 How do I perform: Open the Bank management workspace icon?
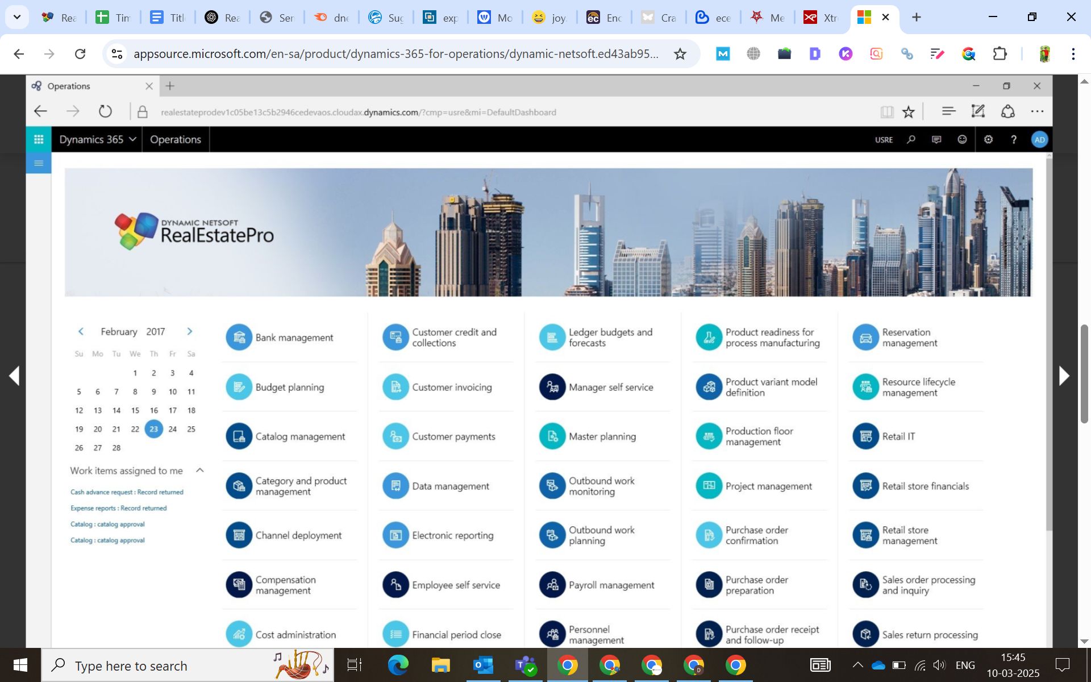239,338
